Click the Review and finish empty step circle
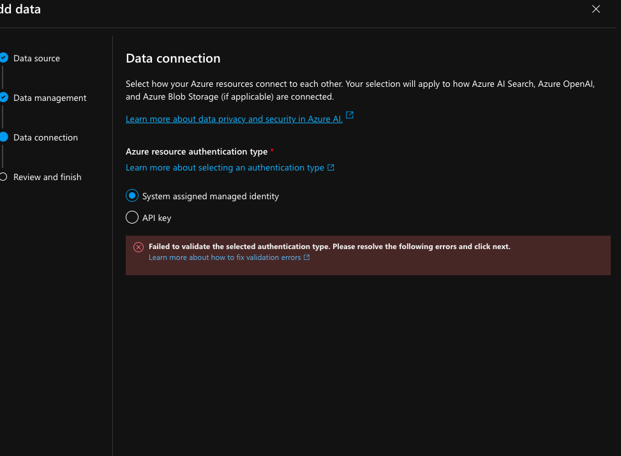Viewport: 621px width, 456px height. pos(3,177)
